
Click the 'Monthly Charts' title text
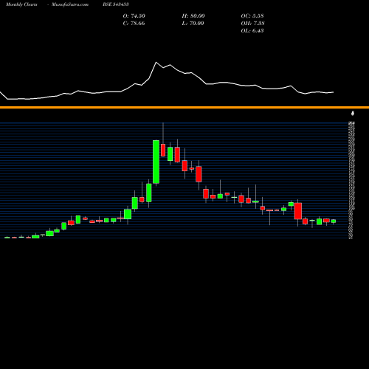[x=21, y=4]
